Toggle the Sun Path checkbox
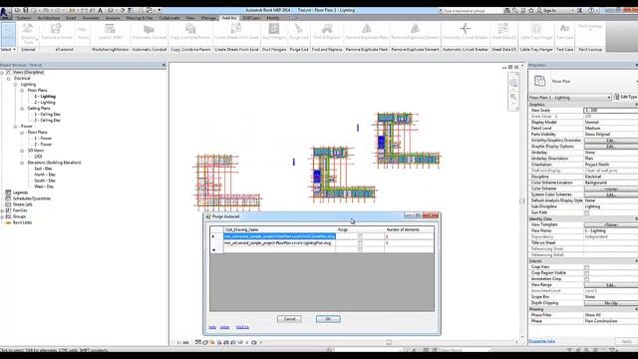 click(x=587, y=212)
